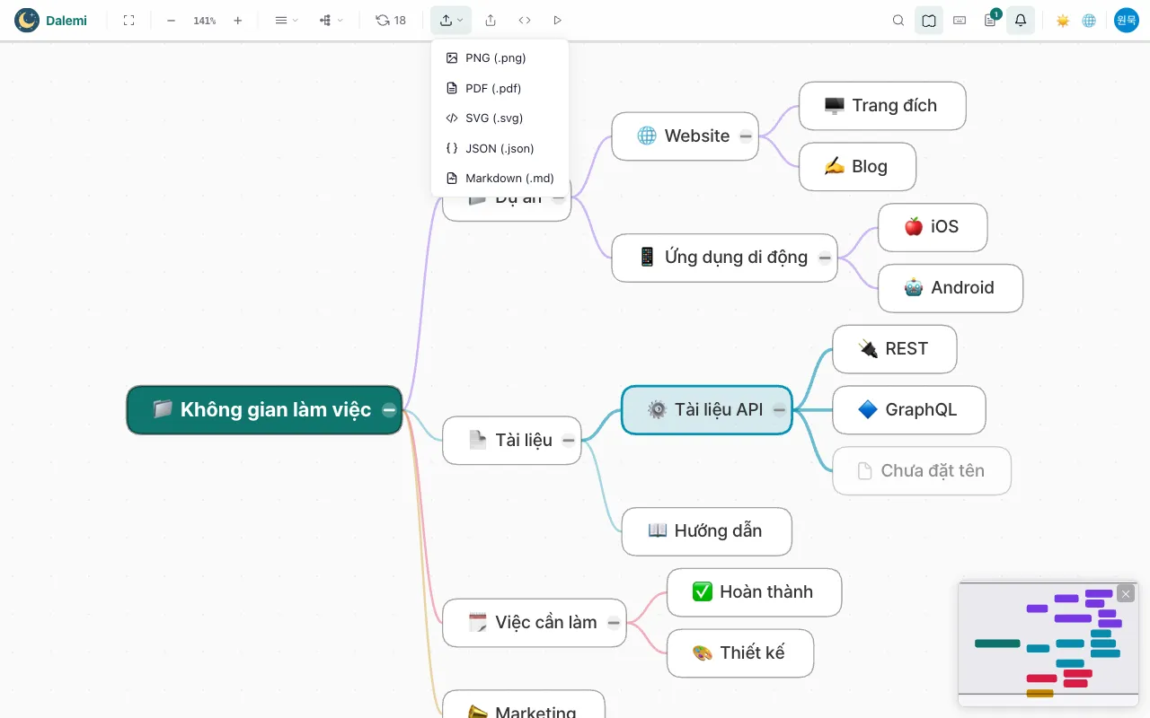This screenshot has width=1150, height=718.
Task: Export as SVG (.svg)
Action: point(500,118)
